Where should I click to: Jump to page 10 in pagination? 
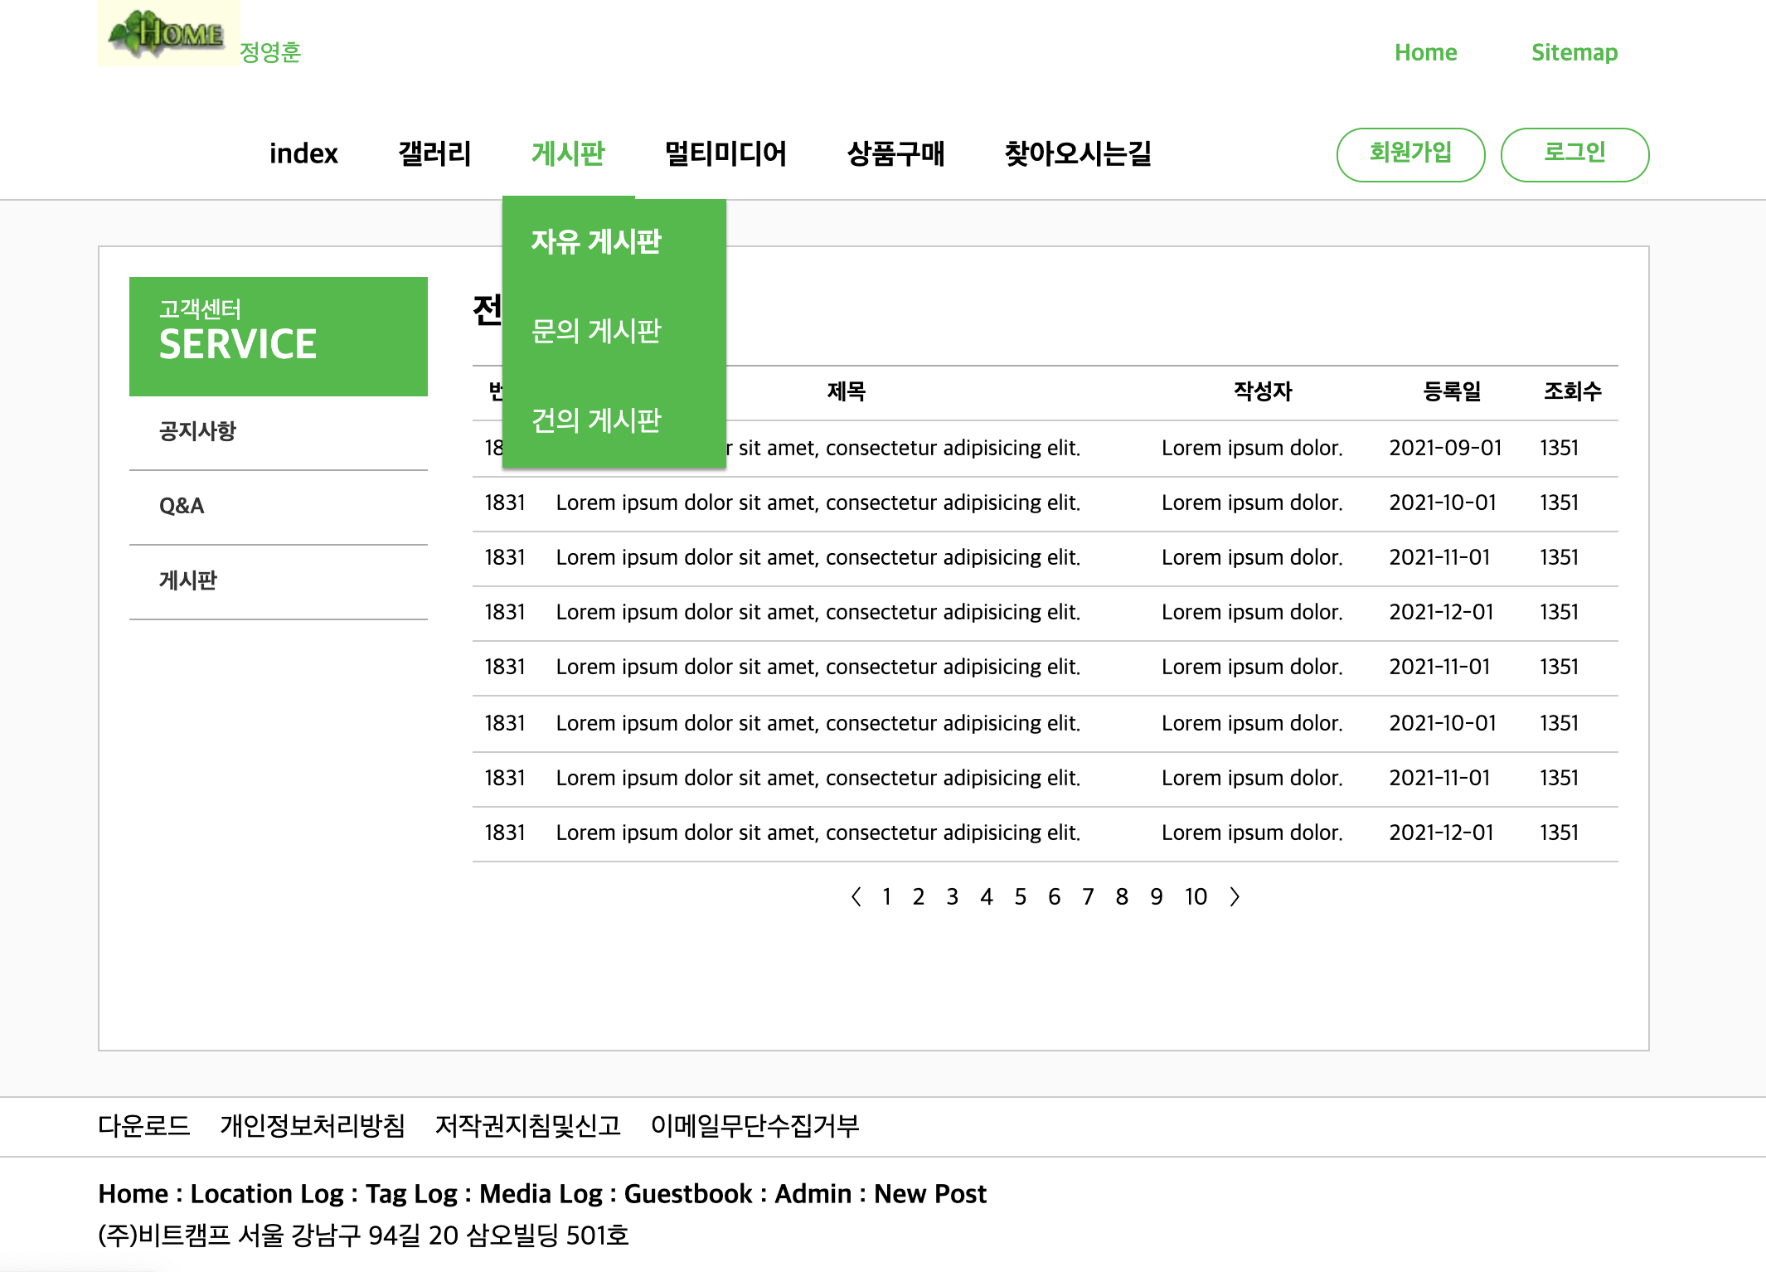(x=1196, y=896)
